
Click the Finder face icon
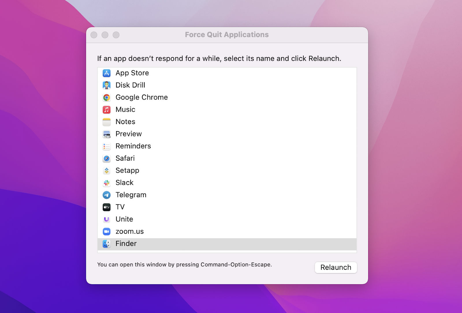[x=107, y=244]
